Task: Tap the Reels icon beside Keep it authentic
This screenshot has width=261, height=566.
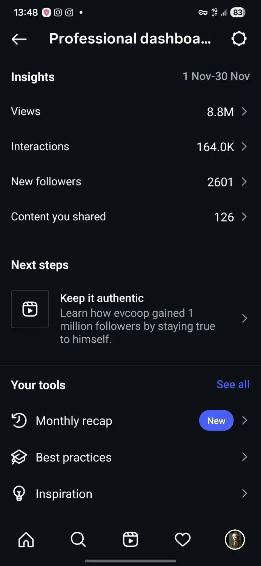Action: (30, 309)
